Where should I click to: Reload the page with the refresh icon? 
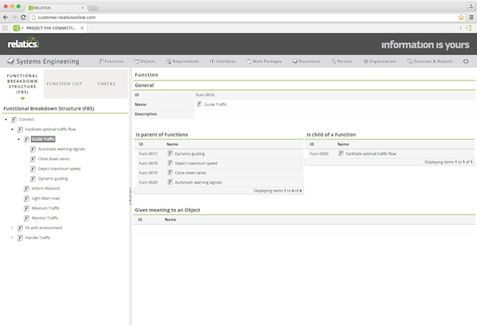pyautogui.click(x=23, y=17)
